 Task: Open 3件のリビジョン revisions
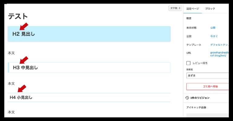click(200, 98)
